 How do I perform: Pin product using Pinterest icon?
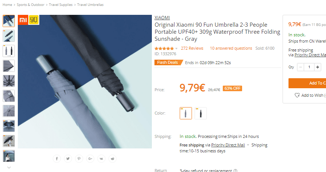[x=79, y=159]
